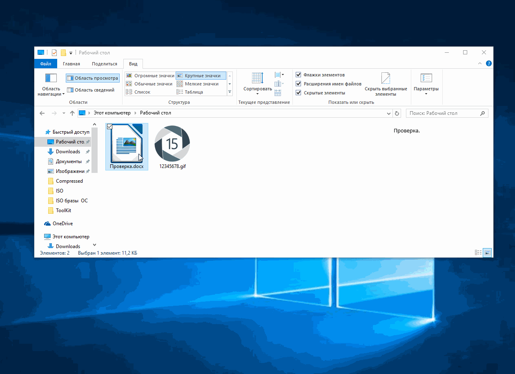
Task: Click the Size all columns to fit icon
Action: coord(278,92)
